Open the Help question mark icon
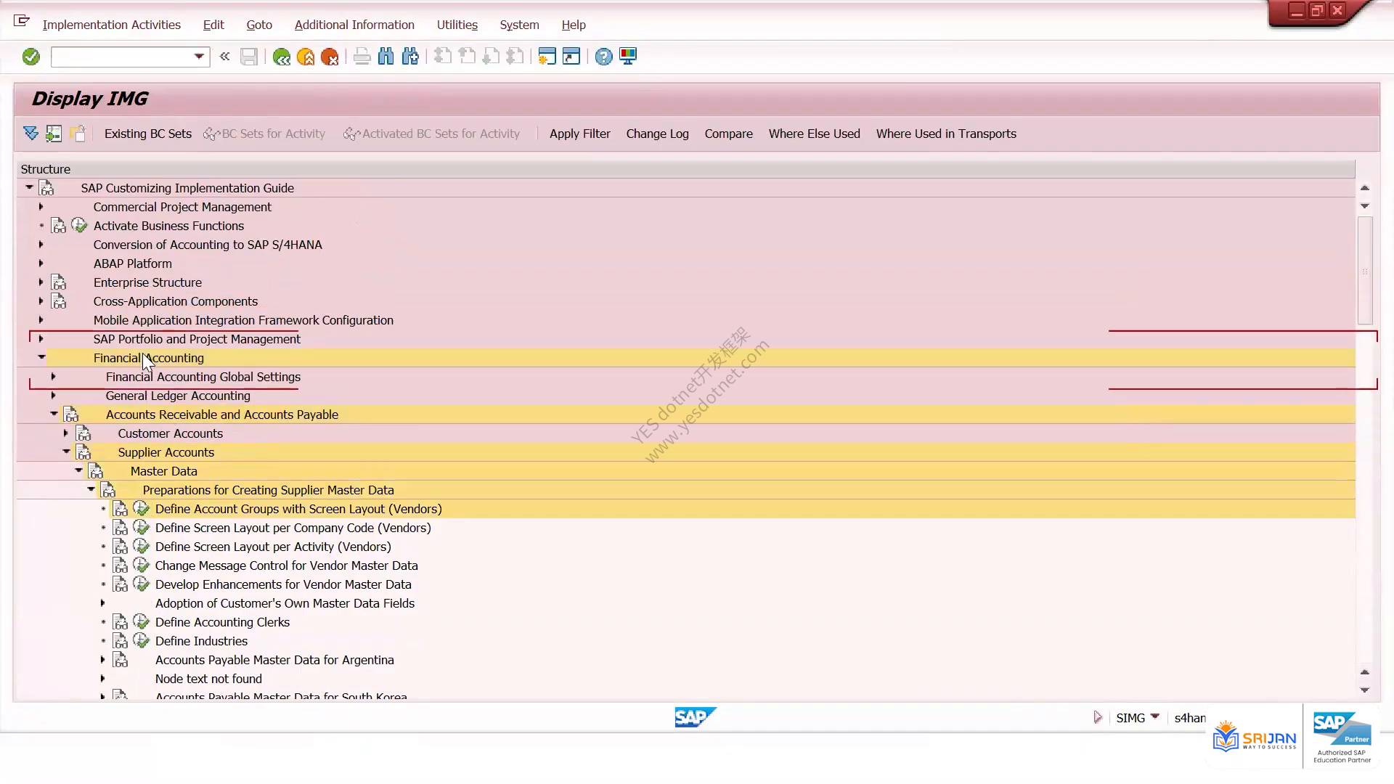The width and height of the screenshot is (1394, 784). coord(603,57)
